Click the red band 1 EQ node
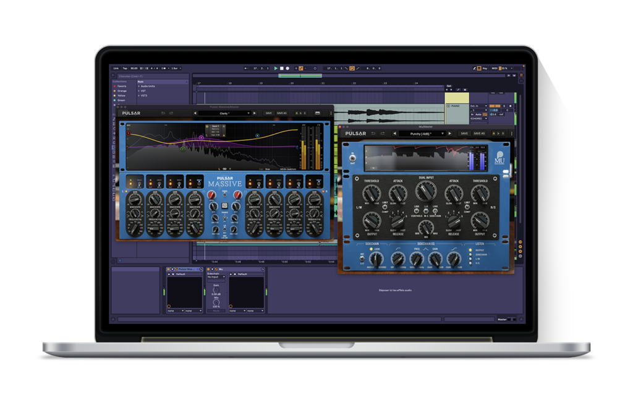Image resolution: width=633 pixels, height=406 pixels. [x=129, y=133]
